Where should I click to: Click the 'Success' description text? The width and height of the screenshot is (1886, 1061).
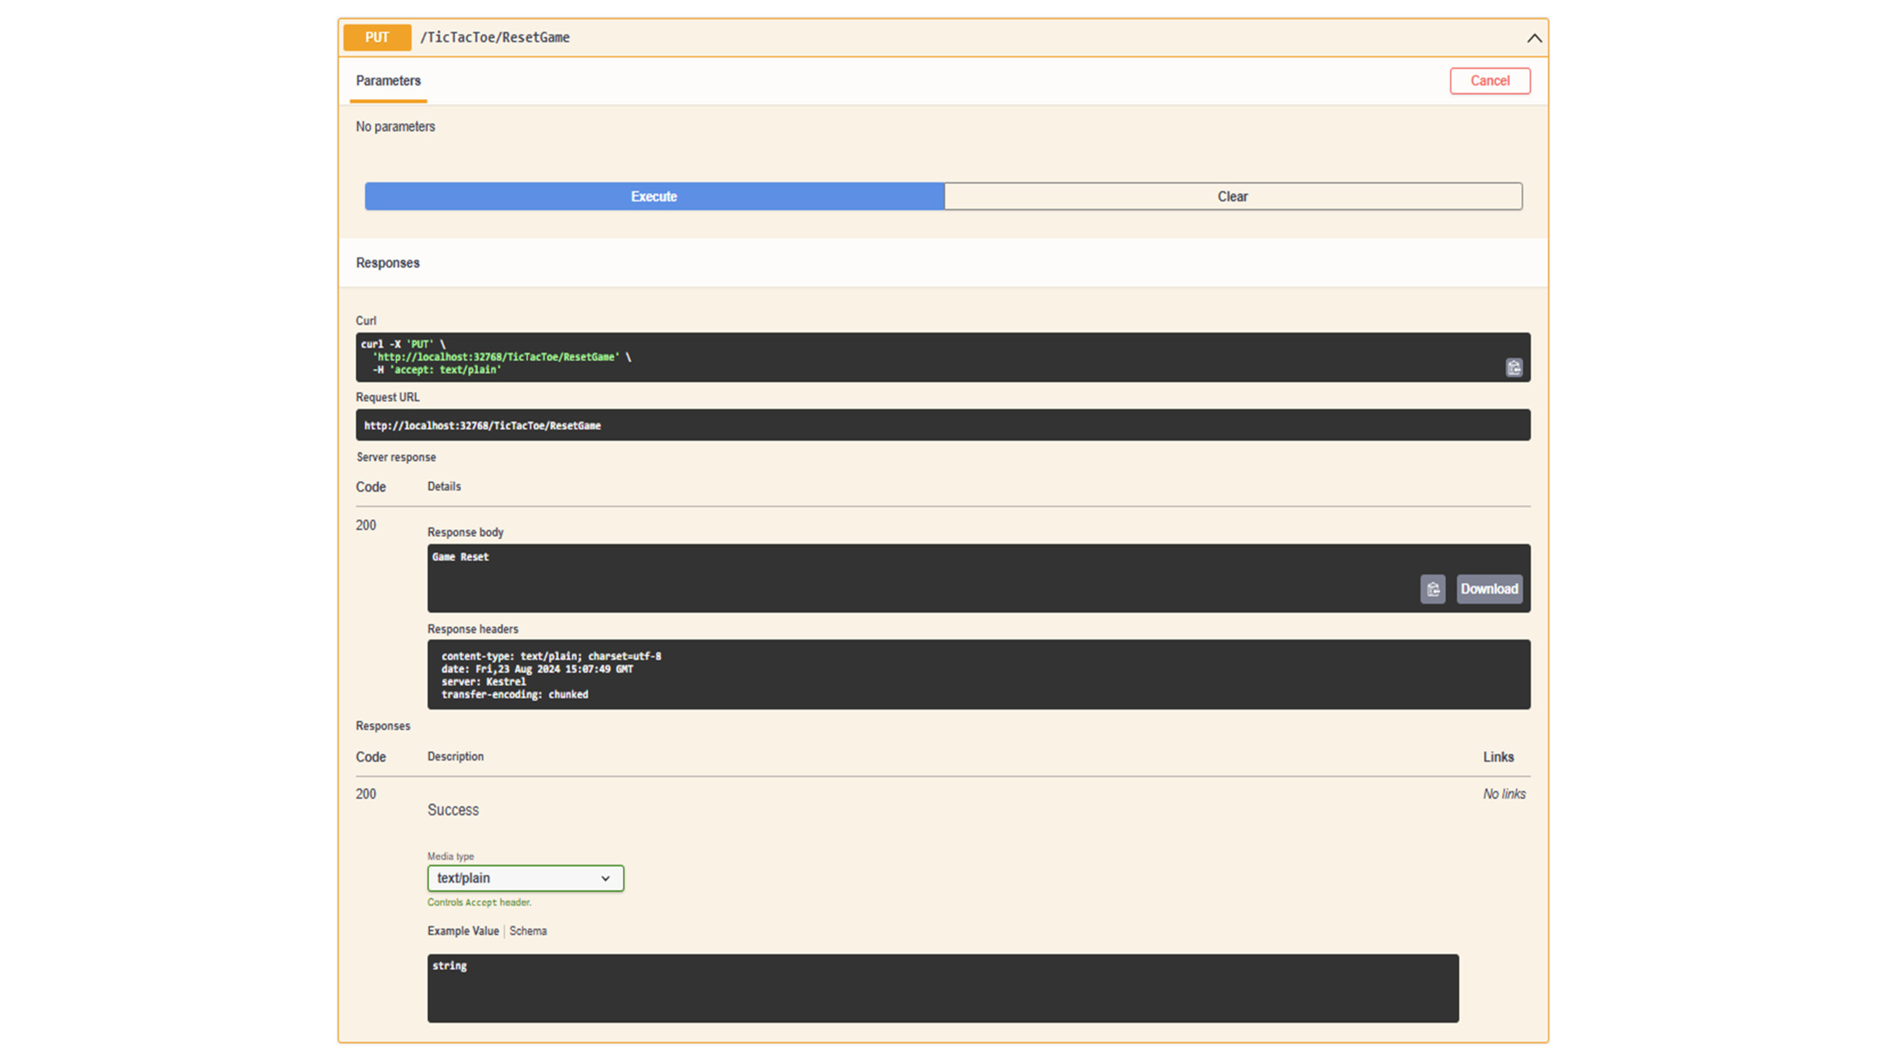pos(453,810)
